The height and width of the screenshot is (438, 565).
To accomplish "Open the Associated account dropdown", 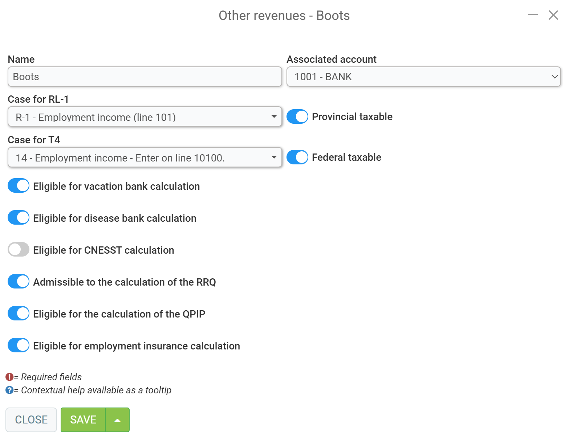I will [424, 77].
